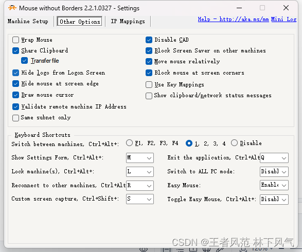
Task: Toggle Block Screen Saver on other machines
Action: 149,50
